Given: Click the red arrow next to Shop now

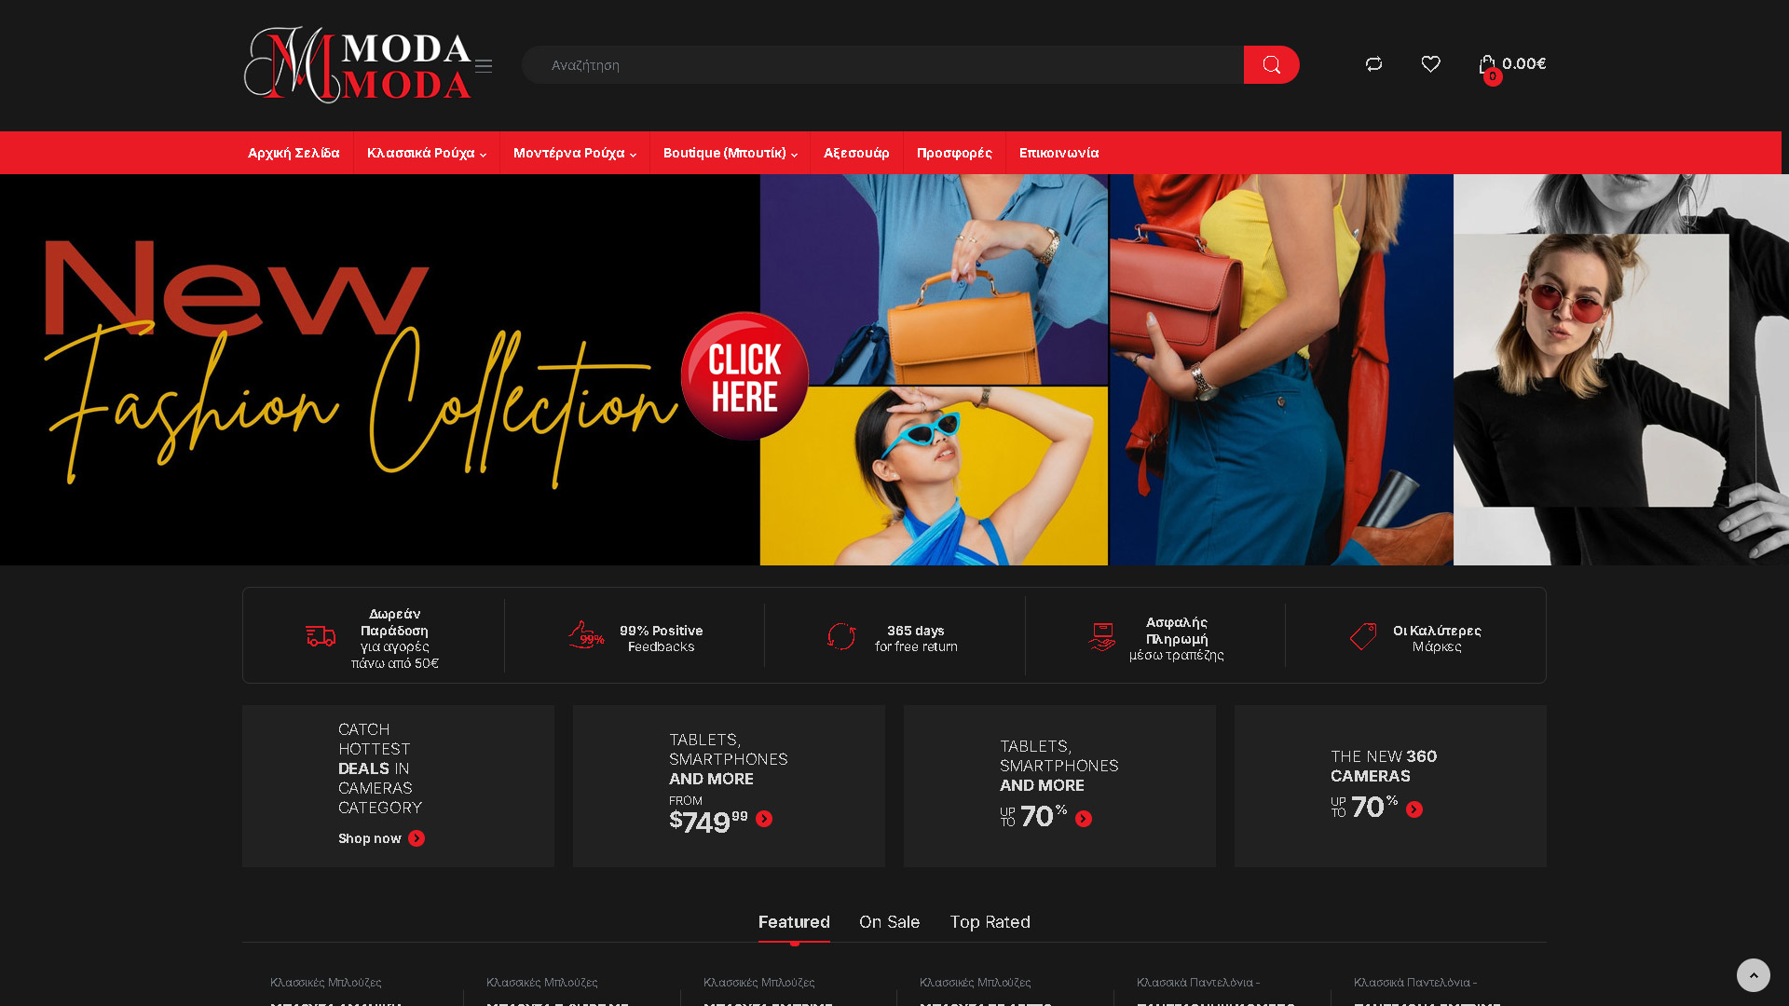Looking at the screenshot, I should pyautogui.click(x=417, y=838).
